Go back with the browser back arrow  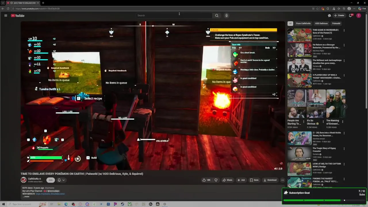pyautogui.click(x=3, y=9)
